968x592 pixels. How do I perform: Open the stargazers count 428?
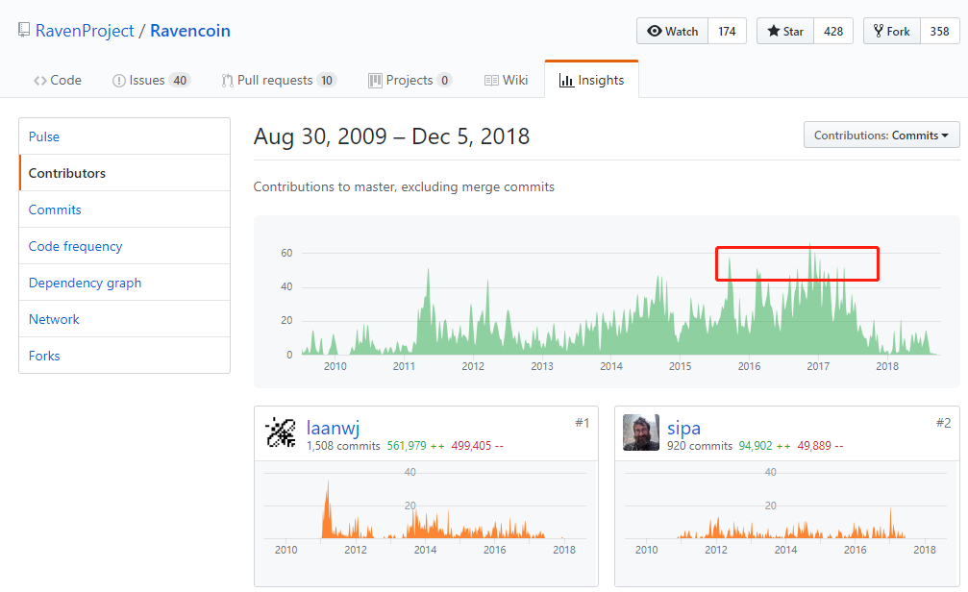pyautogui.click(x=833, y=31)
